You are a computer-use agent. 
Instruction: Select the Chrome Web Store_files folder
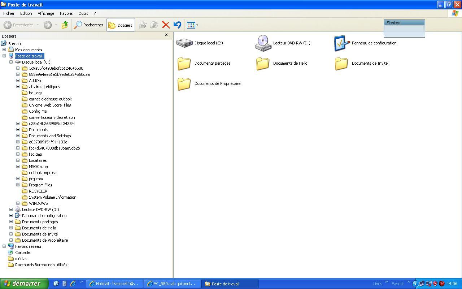tap(50, 105)
